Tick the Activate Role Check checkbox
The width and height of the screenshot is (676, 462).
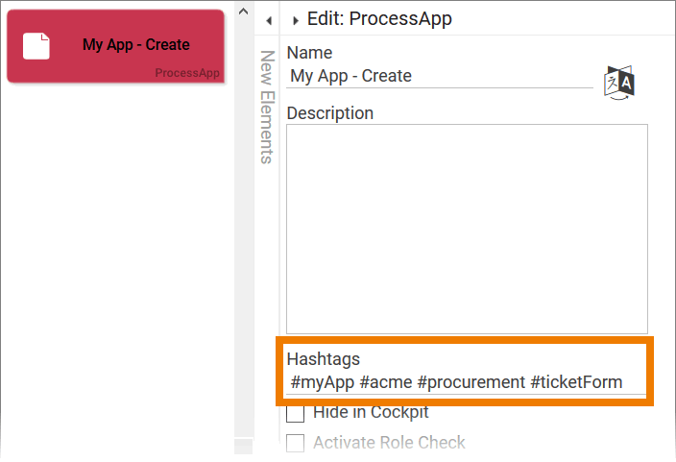click(296, 444)
